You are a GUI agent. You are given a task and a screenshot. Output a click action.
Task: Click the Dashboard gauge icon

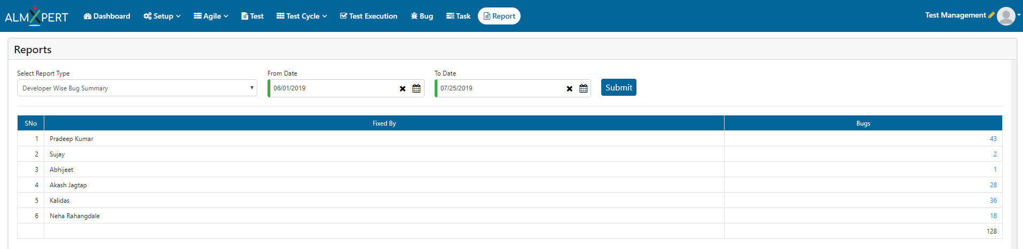click(88, 16)
